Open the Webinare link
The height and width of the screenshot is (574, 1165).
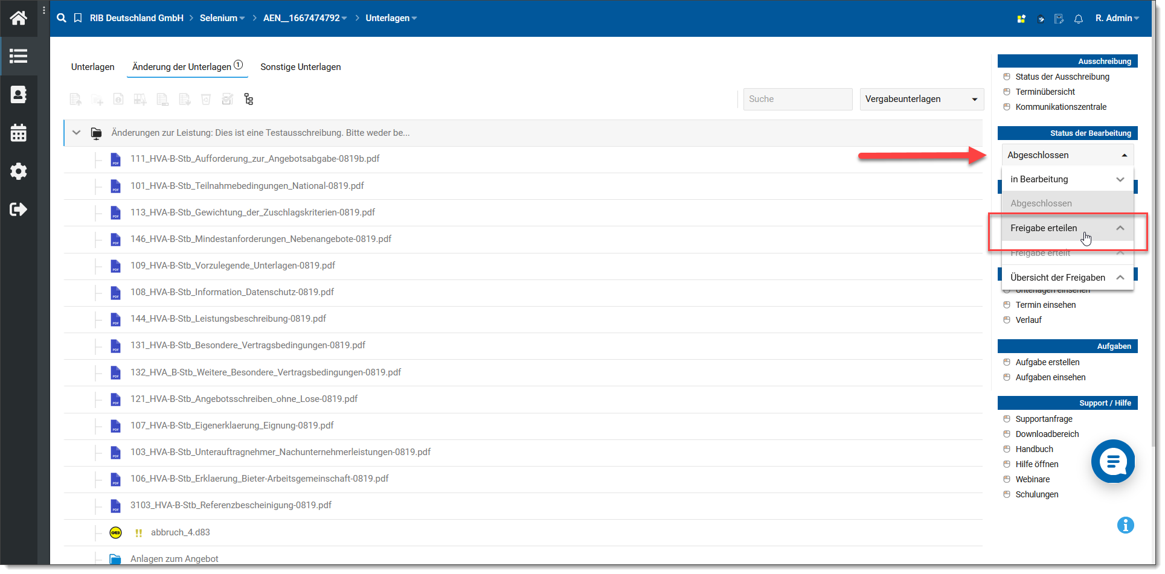pyautogui.click(x=1033, y=479)
